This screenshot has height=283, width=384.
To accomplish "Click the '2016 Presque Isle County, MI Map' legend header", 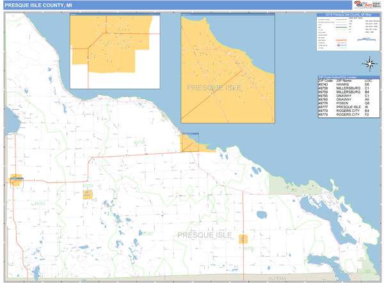I will [x=348, y=14].
